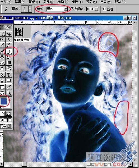Switch to full screen mode

(x=10, y=120)
